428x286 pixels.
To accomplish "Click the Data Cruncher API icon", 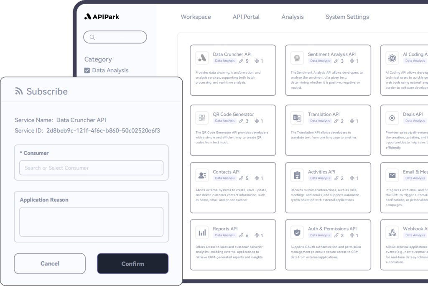I will pos(202,57).
